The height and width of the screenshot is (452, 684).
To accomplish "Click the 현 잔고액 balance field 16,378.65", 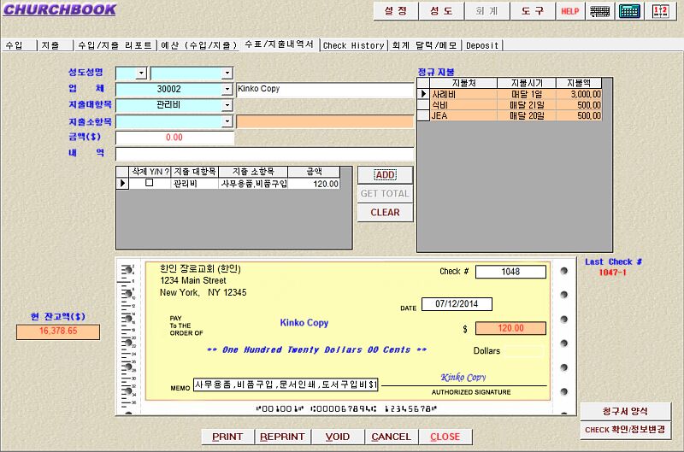I will pyautogui.click(x=58, y=332).
